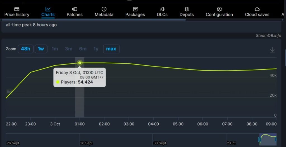The height and width of the screenshot is (147, 286).
Task: Grab the left navigator range handle
Action: pos(259,139)
